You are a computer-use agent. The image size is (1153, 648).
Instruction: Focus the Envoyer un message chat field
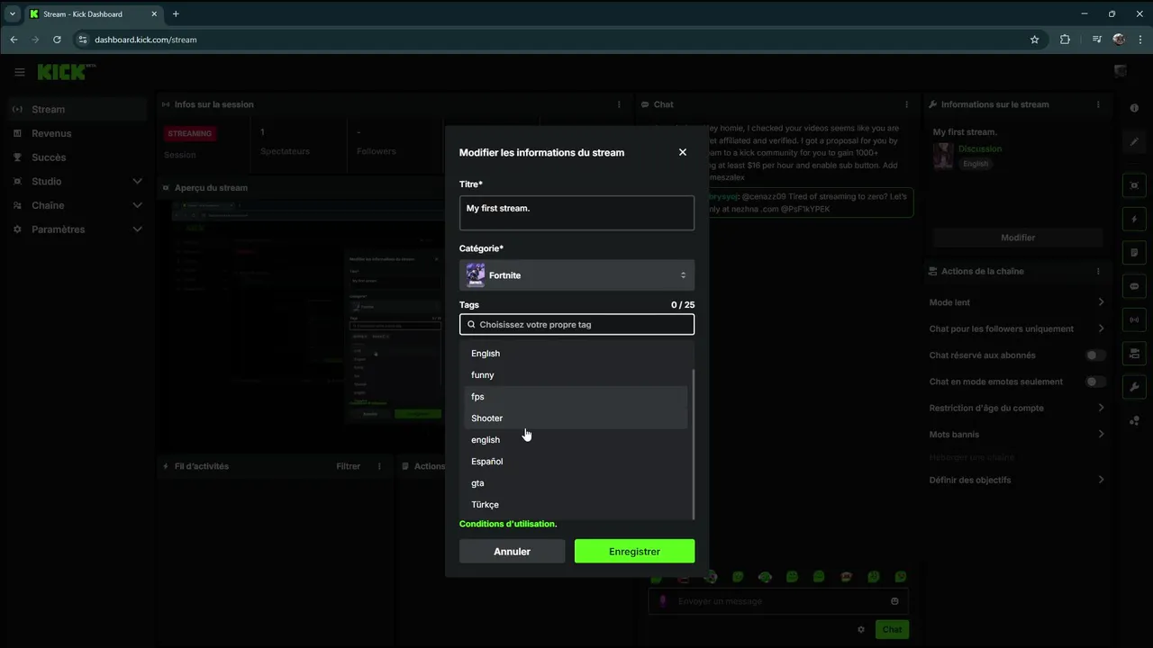[x=778, y=601]
